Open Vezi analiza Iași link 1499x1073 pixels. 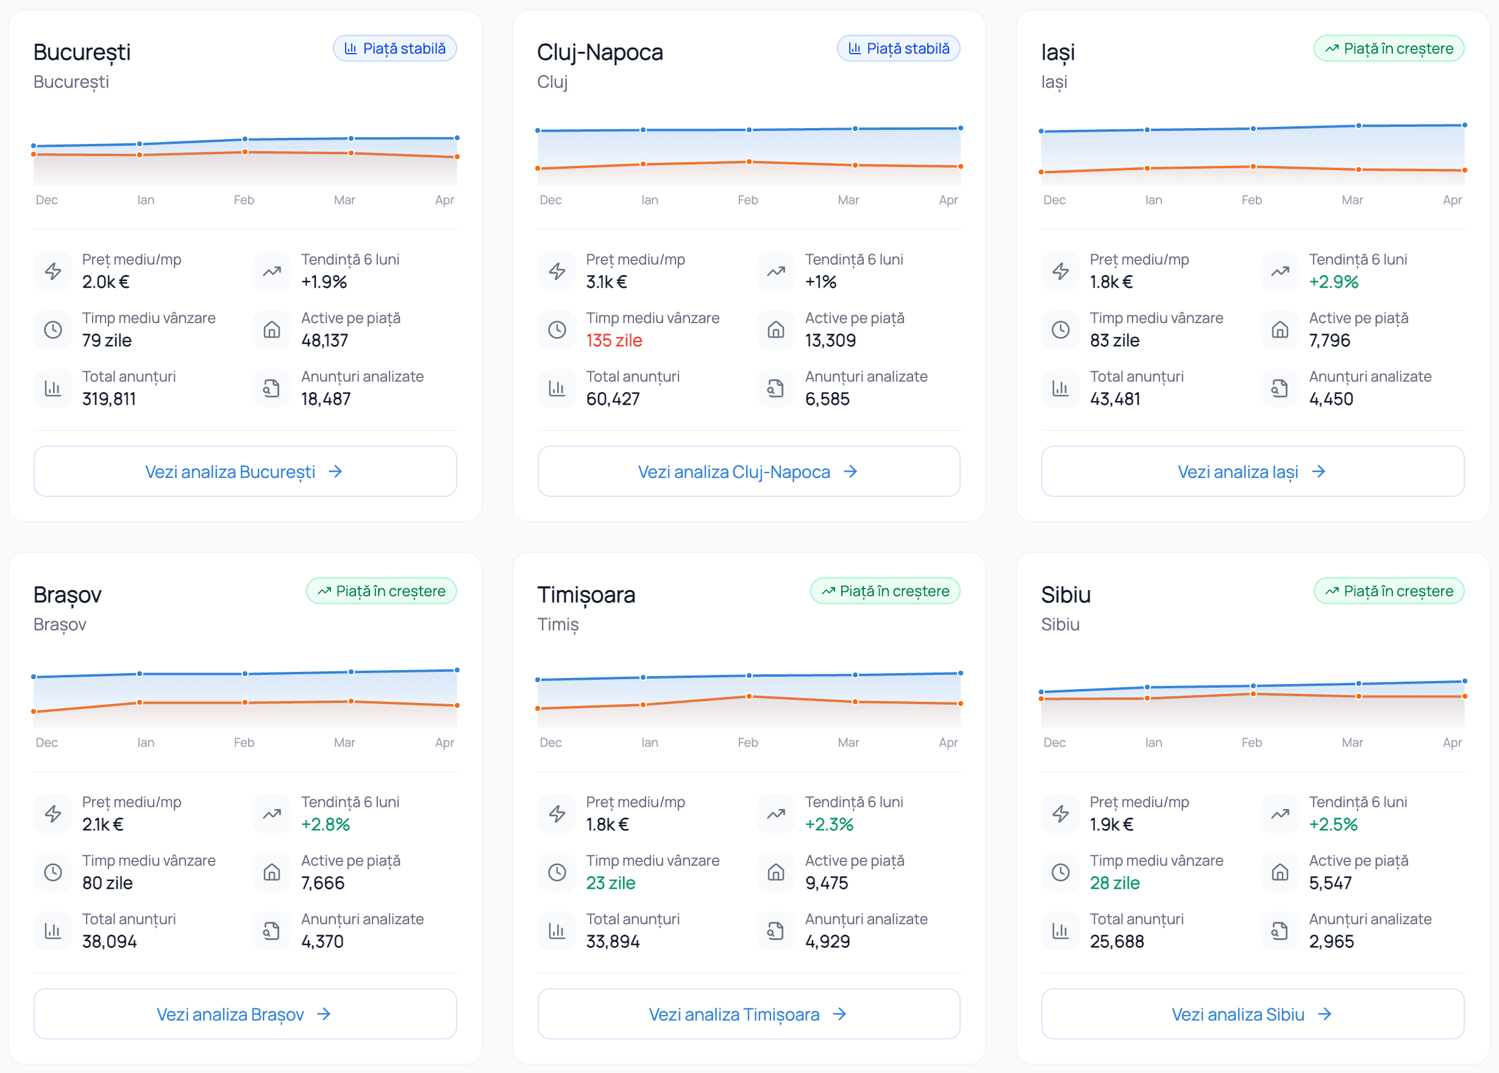(x=1253, y=471)
